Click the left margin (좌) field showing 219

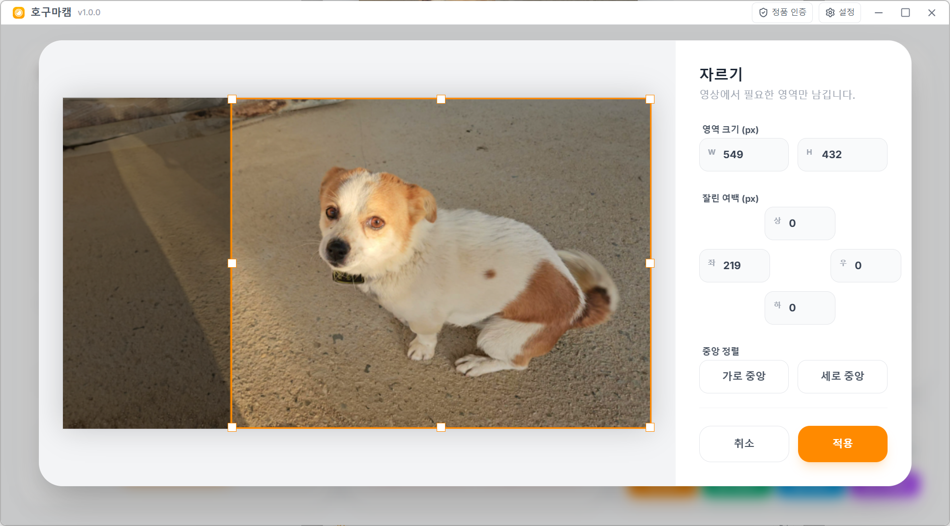[735, 266]
